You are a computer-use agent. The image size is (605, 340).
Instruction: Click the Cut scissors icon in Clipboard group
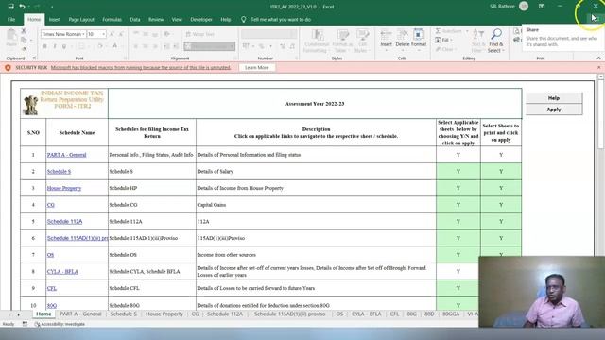tap(24, 31)
